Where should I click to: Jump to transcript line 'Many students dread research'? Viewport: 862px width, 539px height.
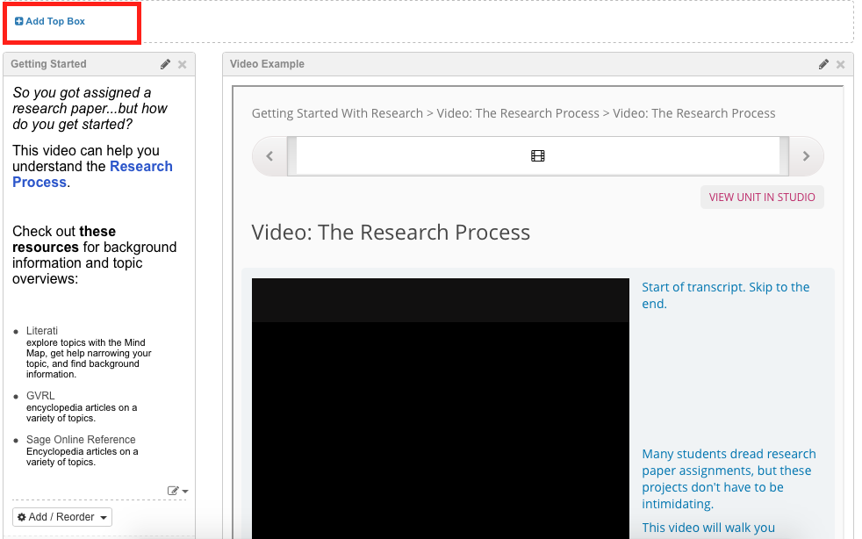pyautogui.click(x=729, y=478)
